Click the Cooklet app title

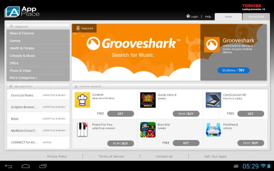[98, 95]
